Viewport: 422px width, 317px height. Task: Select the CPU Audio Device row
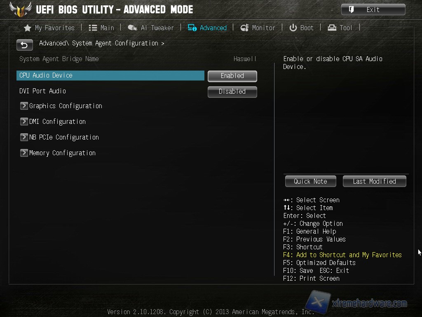[110, 76]
